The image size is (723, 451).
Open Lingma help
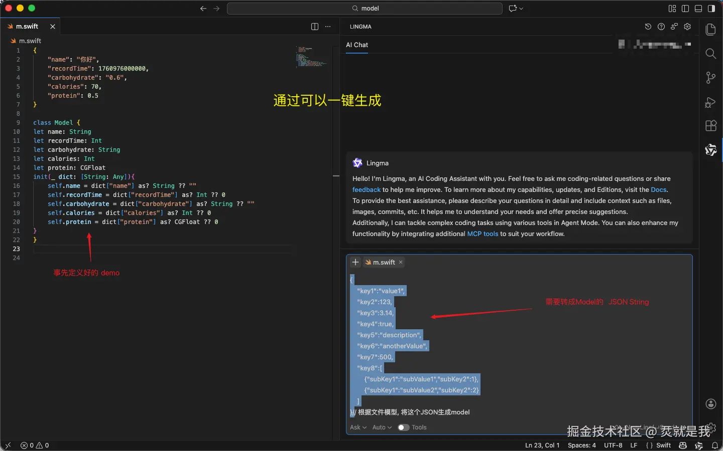click(x=661, y=27)
